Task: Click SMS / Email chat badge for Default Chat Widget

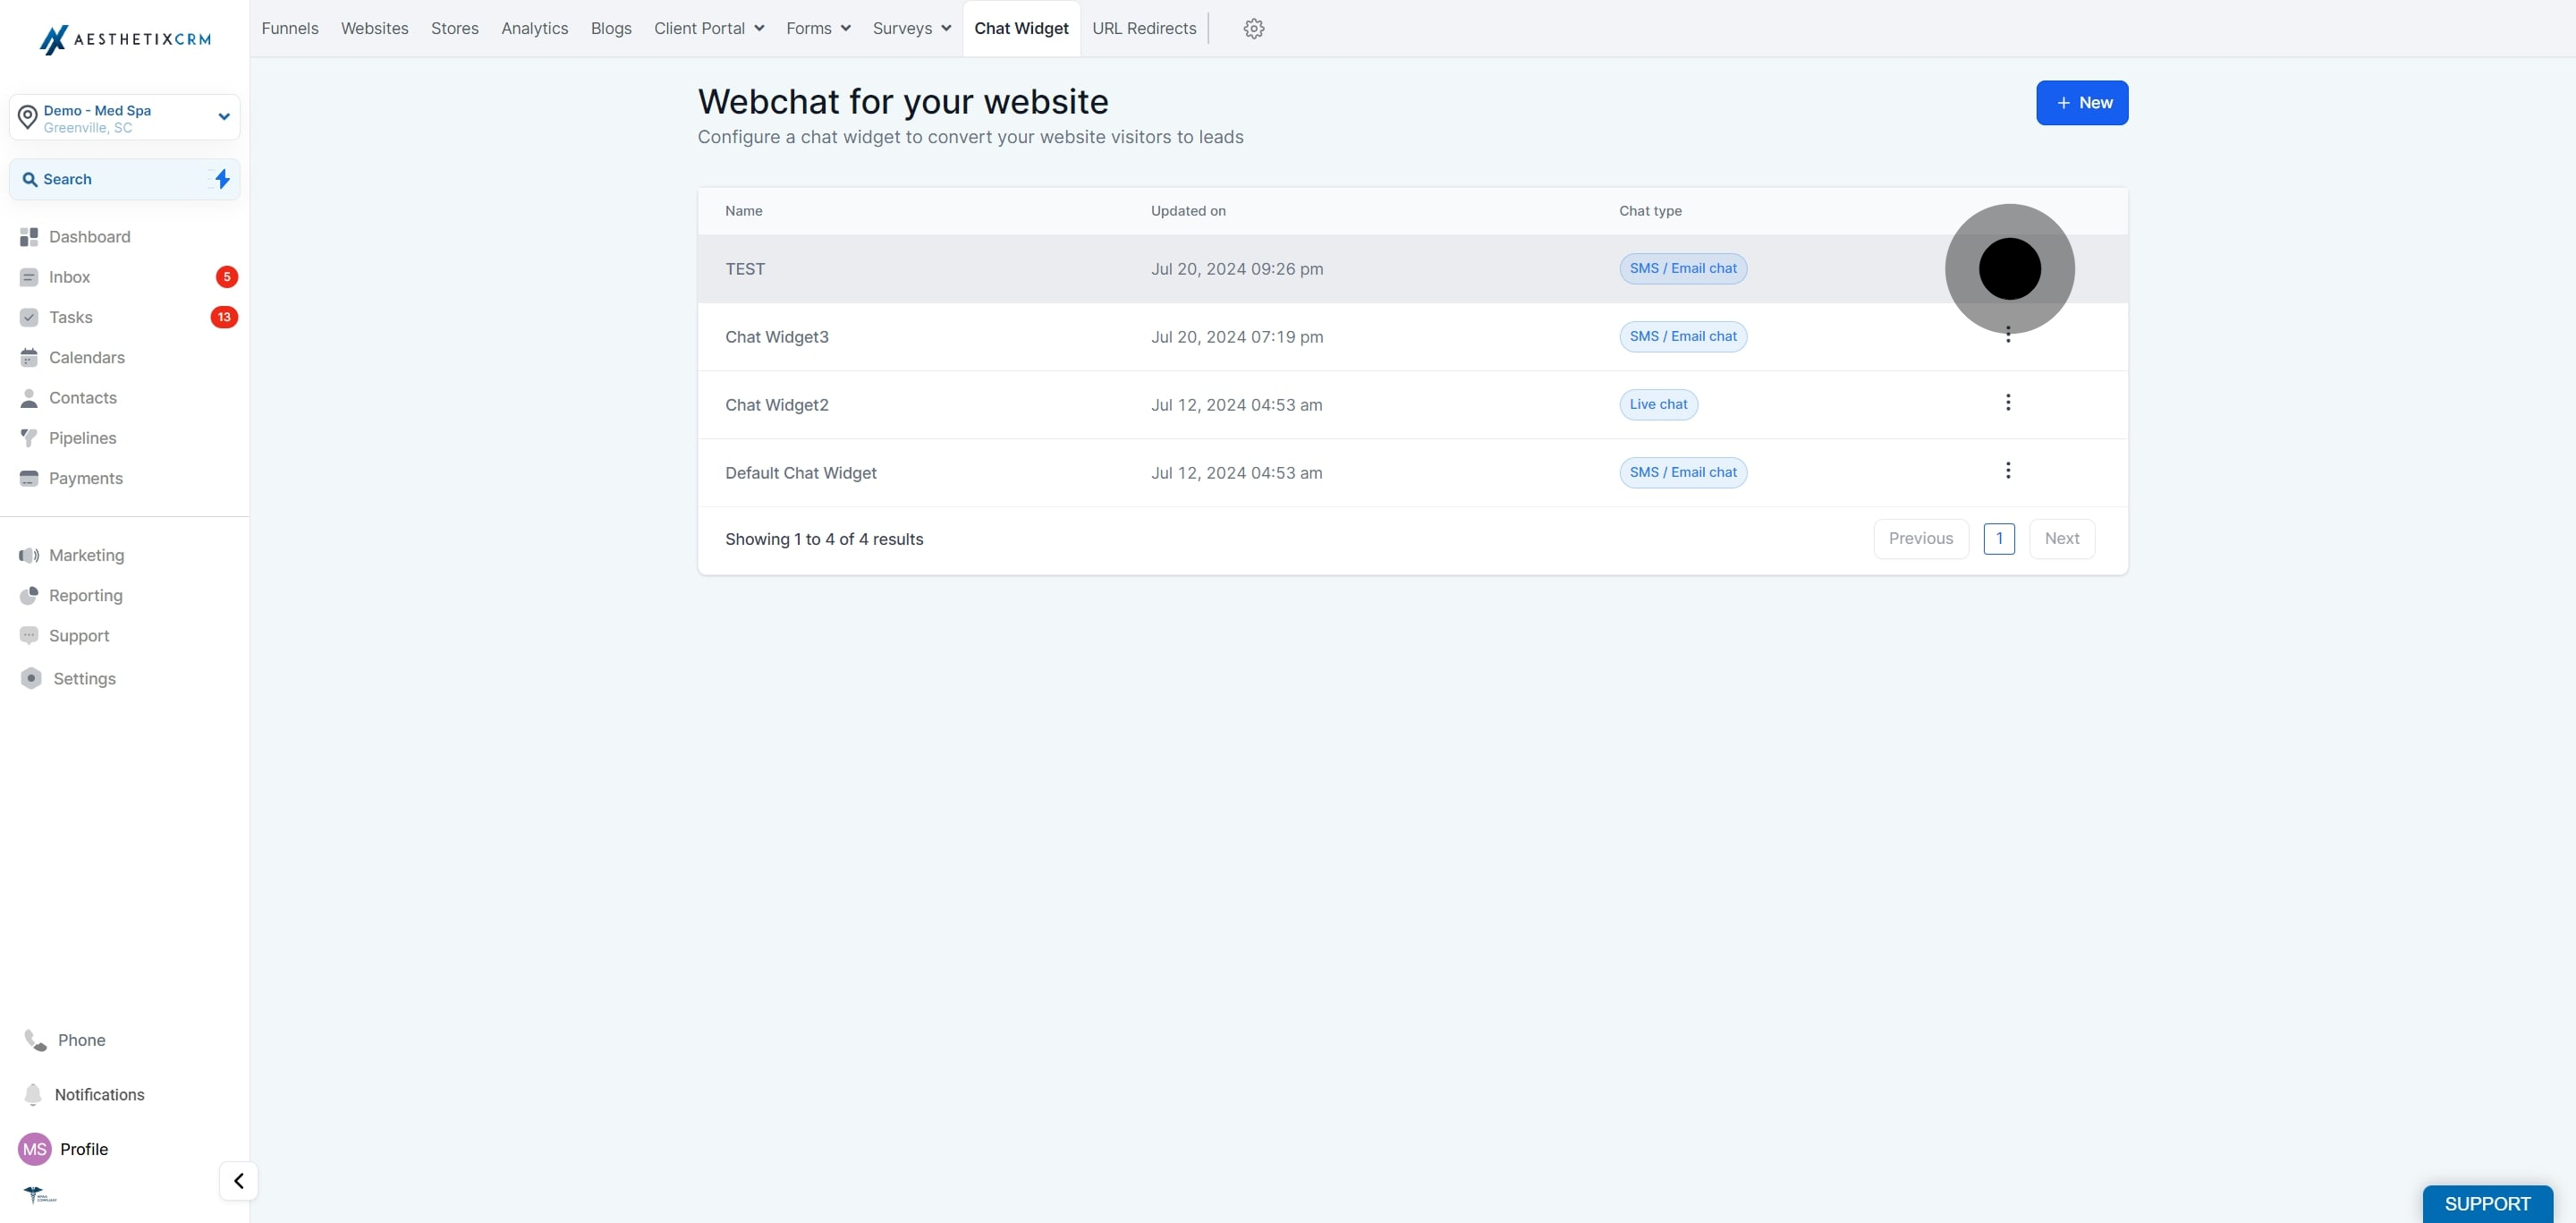Action: [1683, 473]
